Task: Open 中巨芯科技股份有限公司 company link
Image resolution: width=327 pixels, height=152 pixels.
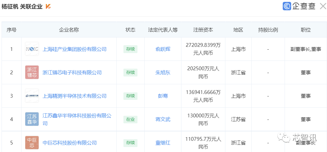Action: point(70,143)
